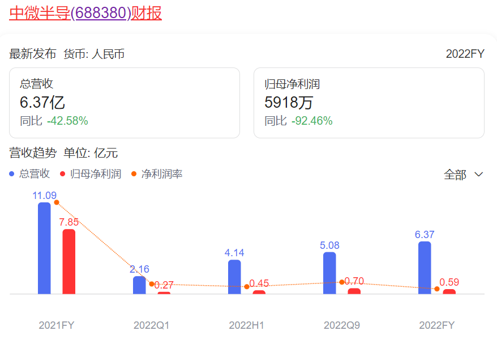Open the 全部 period dropdown
497x339 pixels.
click(x=464, y=175)
